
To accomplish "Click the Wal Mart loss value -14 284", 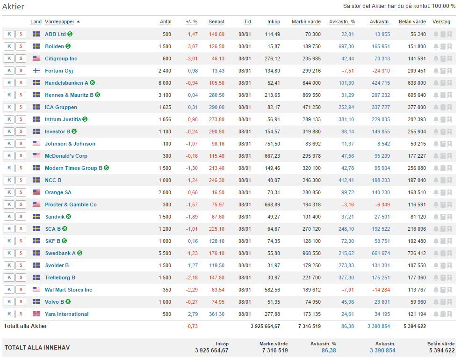I will 381,290.
